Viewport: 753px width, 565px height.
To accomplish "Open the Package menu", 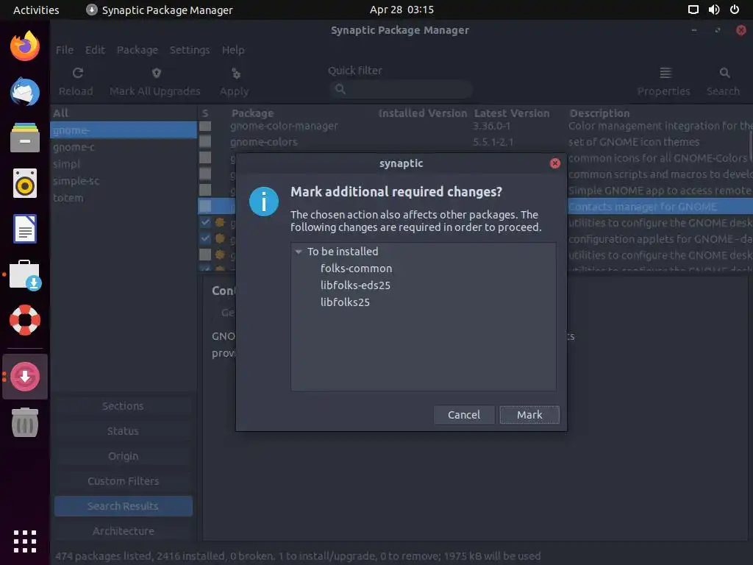I will point(138,50).
